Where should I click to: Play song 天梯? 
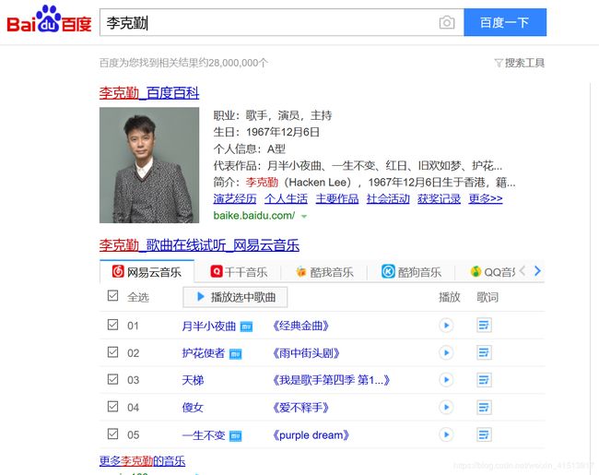tap(446, 380)
